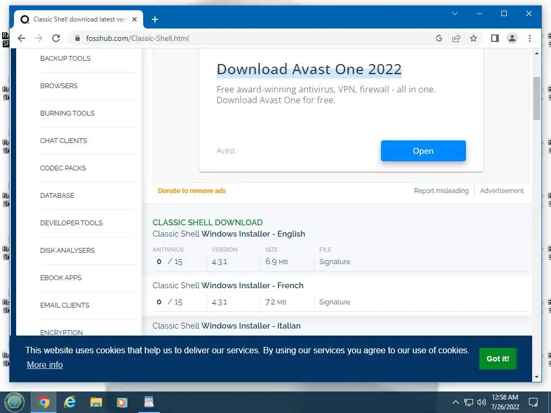Image resolution: width=551 pixels, height=413 pixels.
Task: Open the Codec Packs category
Action: [x=63, y=168]
